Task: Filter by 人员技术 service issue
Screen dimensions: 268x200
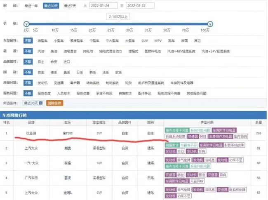Action: pos(63,93)
